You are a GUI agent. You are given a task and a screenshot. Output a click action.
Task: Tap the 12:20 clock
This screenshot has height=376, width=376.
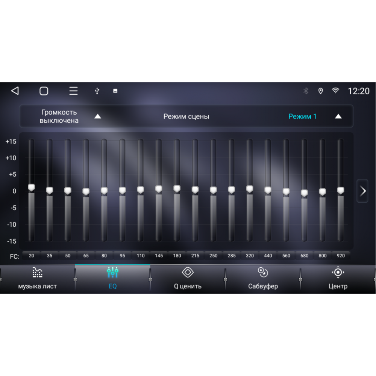tap(359, 91)
